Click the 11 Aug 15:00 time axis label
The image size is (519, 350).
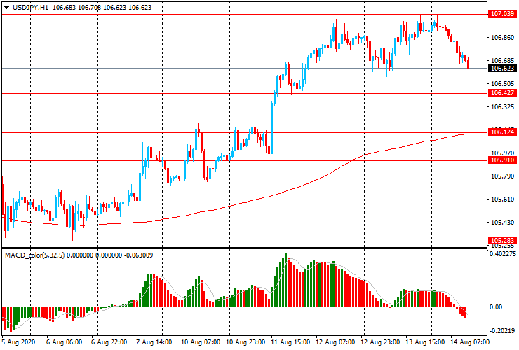tap(290, 342)
